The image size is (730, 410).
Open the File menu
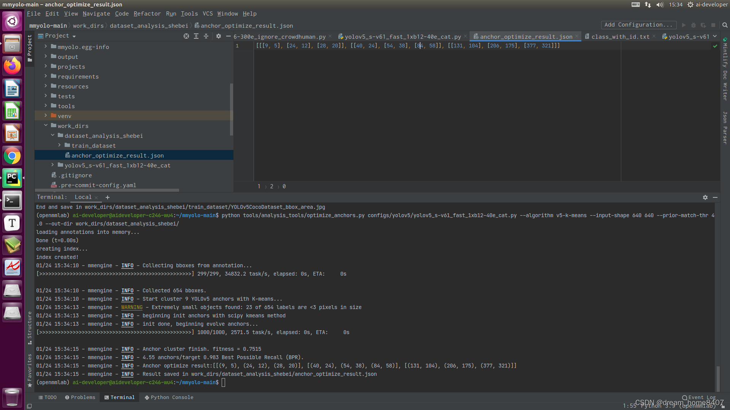click(33, 14)
